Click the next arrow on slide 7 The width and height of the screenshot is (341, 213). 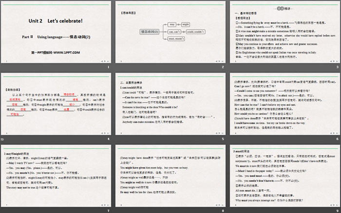[105, 205]
